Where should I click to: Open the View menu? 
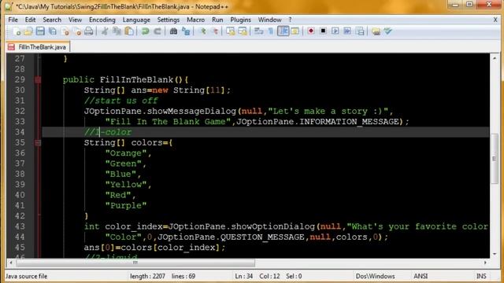[76, 20]
